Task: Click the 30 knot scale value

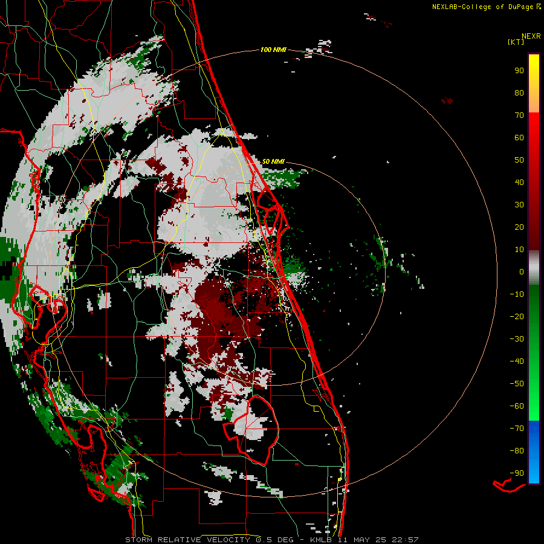Action: click(519, 205)
